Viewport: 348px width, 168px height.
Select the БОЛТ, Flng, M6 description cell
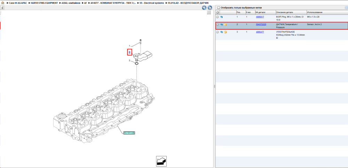290,18
